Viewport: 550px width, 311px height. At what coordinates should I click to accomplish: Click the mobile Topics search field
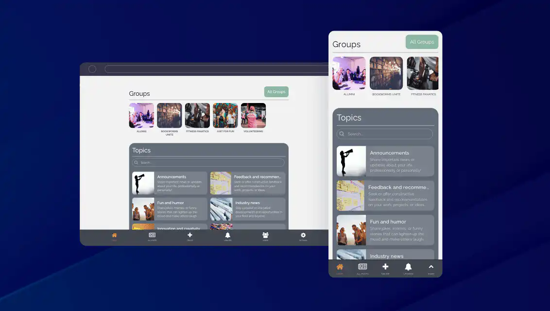pos(385,134)
